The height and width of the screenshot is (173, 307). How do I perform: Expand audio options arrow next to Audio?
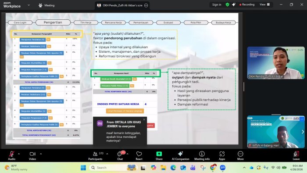(x=19, y=154)
